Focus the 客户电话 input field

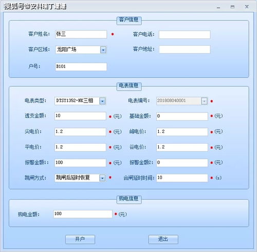[x=185, y=34]
